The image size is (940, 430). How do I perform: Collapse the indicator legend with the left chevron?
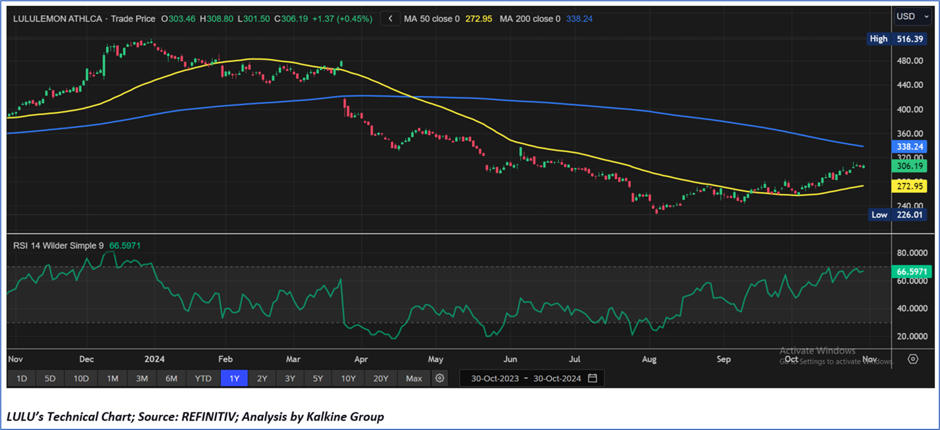(x=390, y=19)
